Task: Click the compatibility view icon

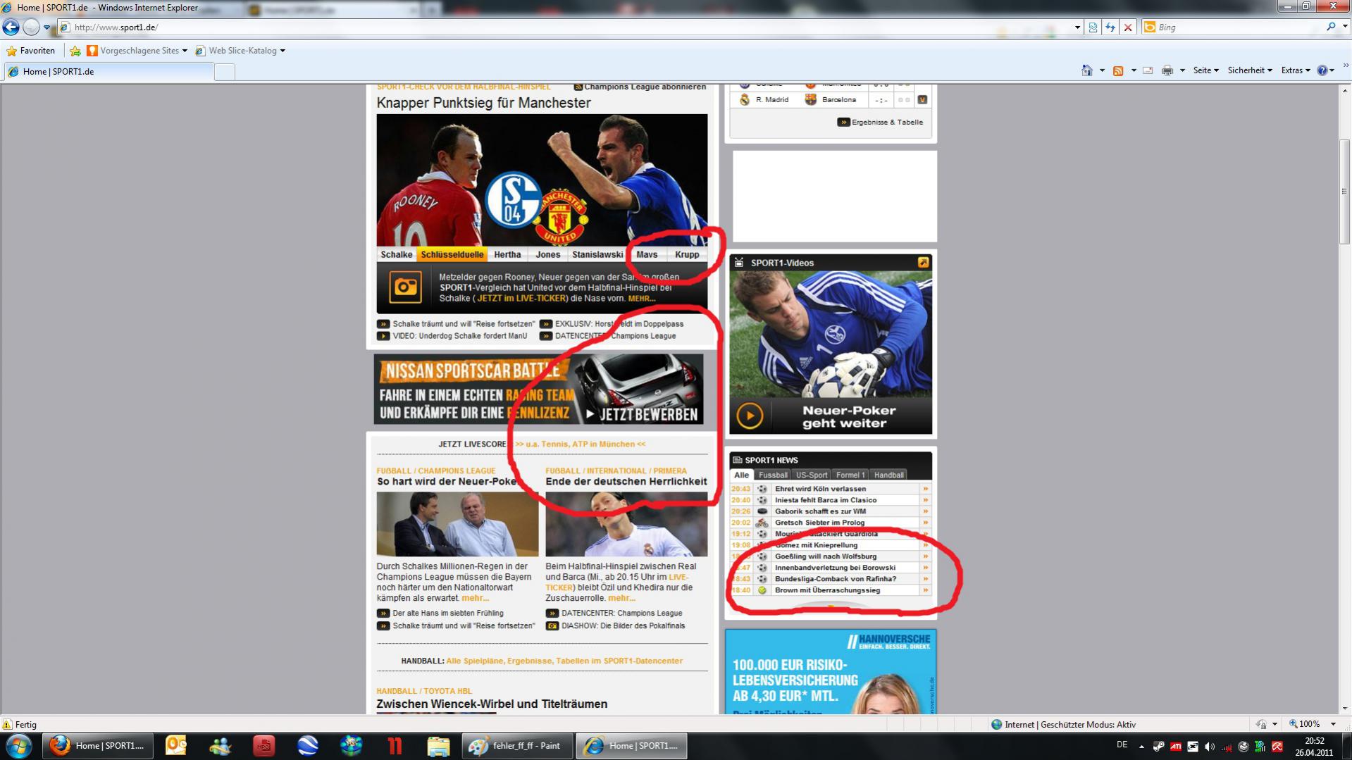Action: [1093, 27]
